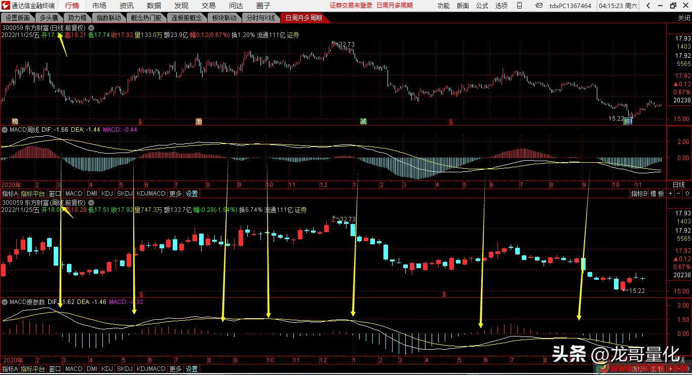Select DMI in the bottom indicator bar
This screenshot has width=692, height=375.
(x=92, y=369)
